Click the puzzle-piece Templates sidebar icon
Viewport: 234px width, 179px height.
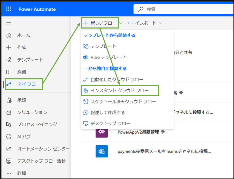[9, 60]
